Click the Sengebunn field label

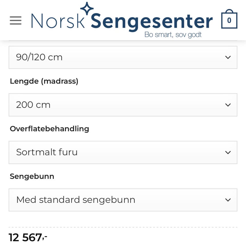[x=32, y=177]
